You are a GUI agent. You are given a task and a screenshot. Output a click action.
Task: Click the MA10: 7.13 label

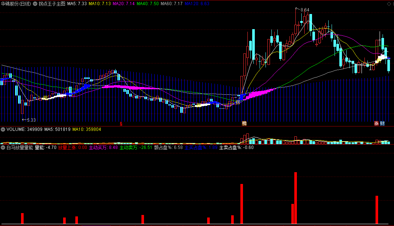click(100, 4)
